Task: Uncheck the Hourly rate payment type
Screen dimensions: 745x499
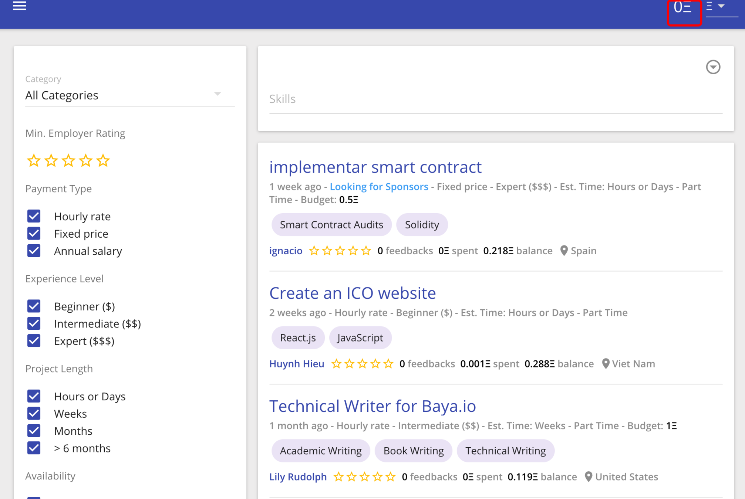Action: point(34,216)
